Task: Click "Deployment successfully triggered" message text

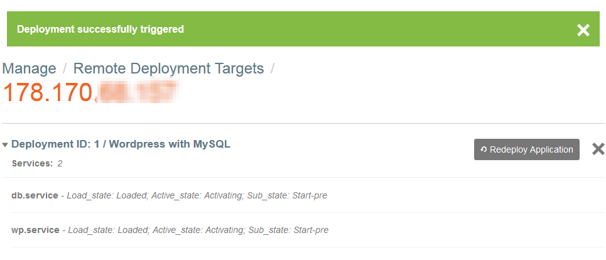Action: [x=100, y=29]
